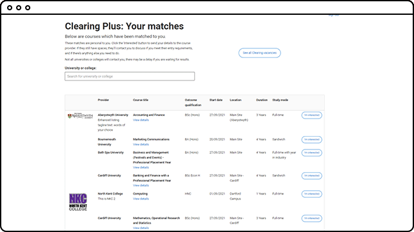This screenshot has width=414, height=232.
Task: Click BSc Econ H qualification cell
Action: click(x=192, y=175)
